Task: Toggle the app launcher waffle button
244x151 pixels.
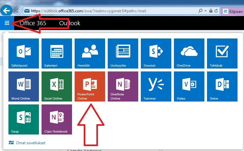Action: pyautogui.click(x=7, y=23)
